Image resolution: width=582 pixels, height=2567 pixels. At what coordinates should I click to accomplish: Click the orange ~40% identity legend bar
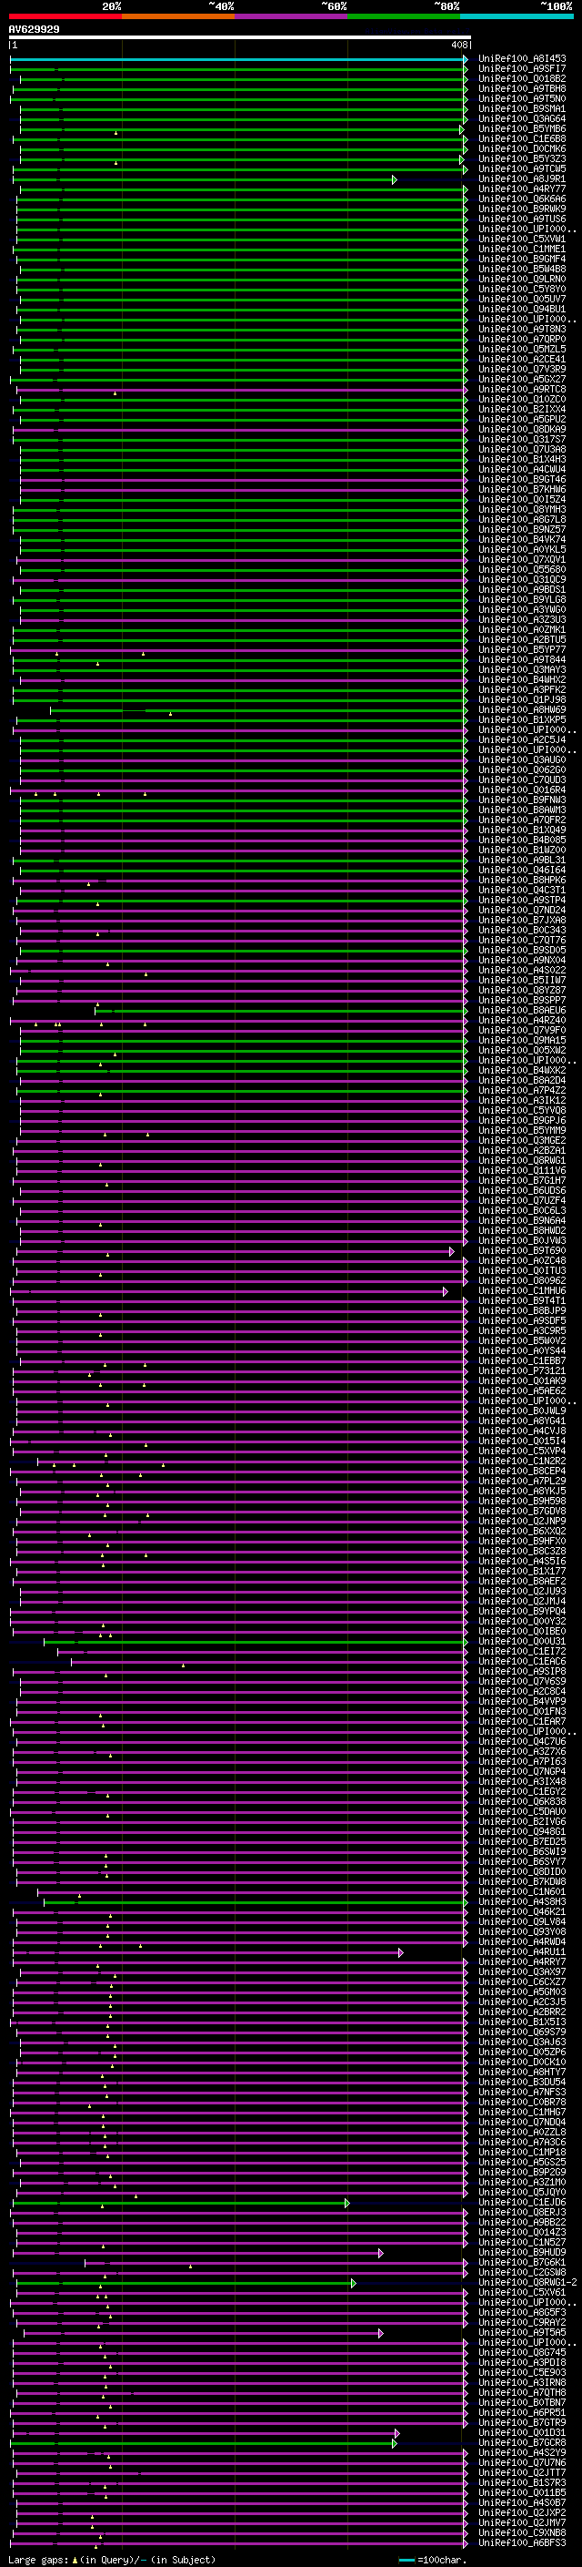pos(178,16)
